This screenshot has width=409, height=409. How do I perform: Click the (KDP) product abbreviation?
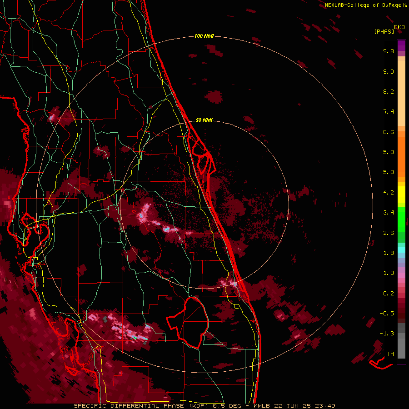pyautogui.click(x=199, y=406)
